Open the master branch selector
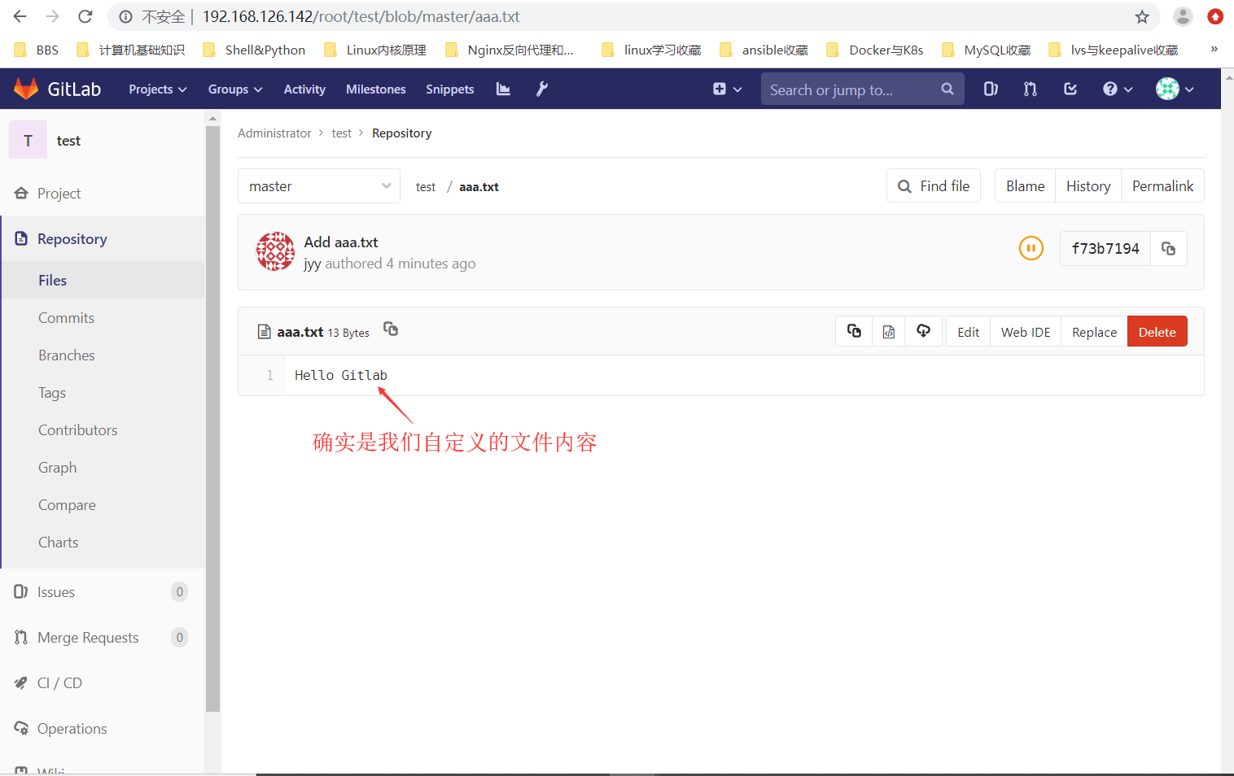The image size is (1234, 776). point(318,185)
